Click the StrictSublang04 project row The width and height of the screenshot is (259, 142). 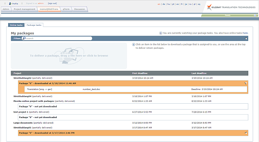[129, 96]
